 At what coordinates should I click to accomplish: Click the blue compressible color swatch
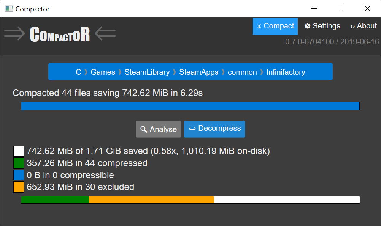click(x=19, y=175)
